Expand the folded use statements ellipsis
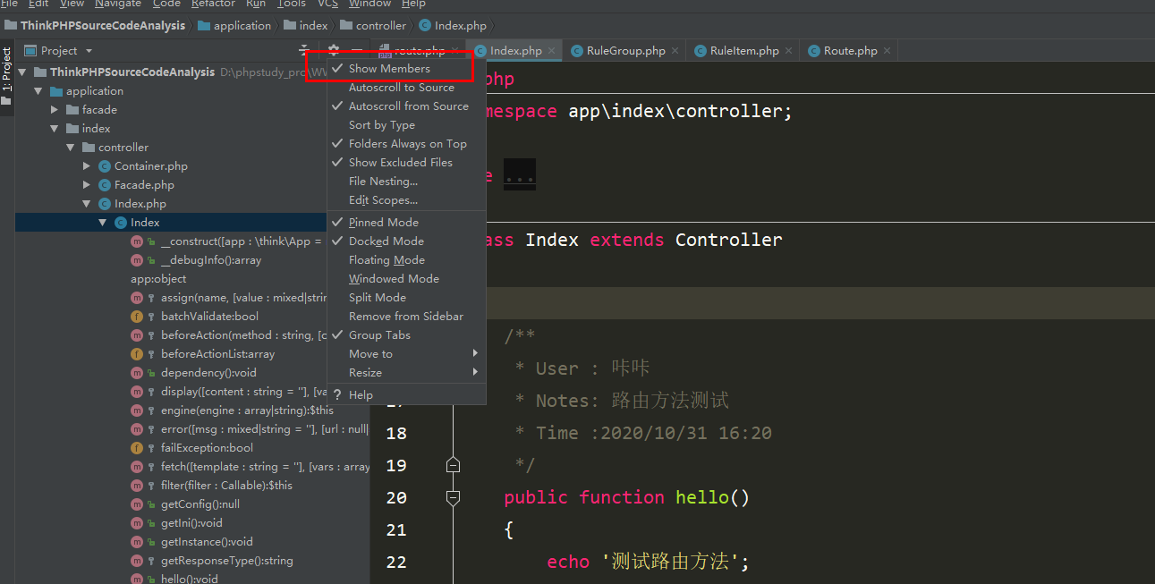The image size is (1155, 584). click(x=520, y=175)
